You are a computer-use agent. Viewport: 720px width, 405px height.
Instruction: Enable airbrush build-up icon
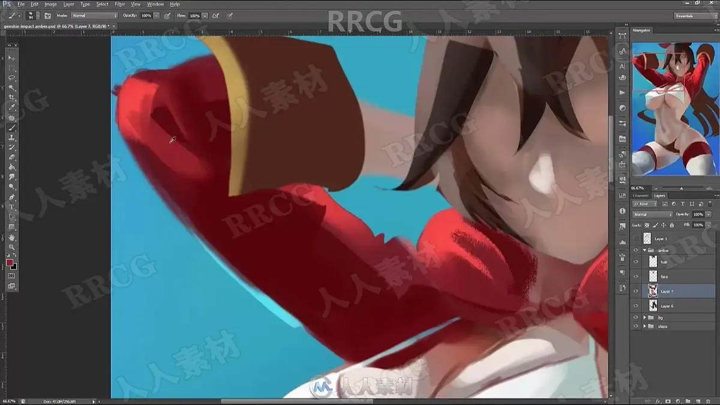(215, 16)
